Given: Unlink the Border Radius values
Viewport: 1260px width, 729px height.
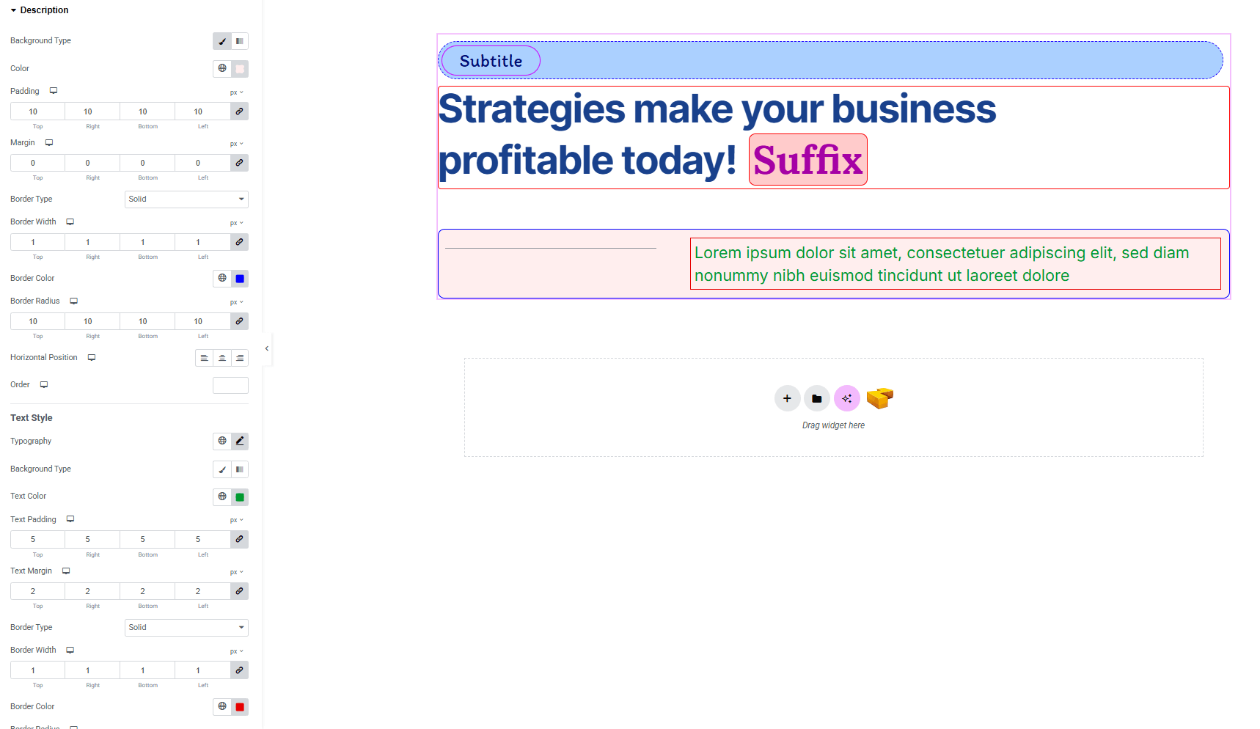Looking at the screenshot, I should 240,321.
